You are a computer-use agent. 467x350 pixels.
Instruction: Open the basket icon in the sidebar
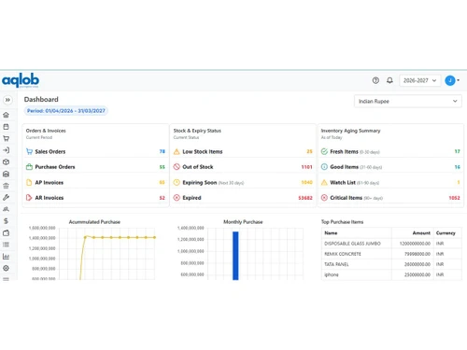coord(6,186)
